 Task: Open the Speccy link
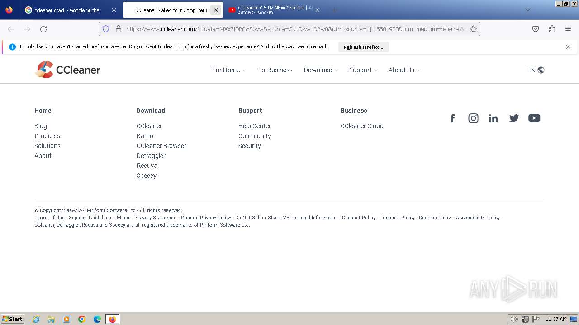tap(147, 176)
